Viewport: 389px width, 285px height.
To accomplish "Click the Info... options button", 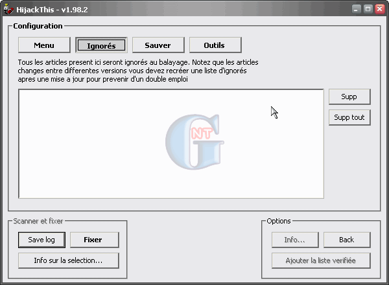I will (295, 240).
